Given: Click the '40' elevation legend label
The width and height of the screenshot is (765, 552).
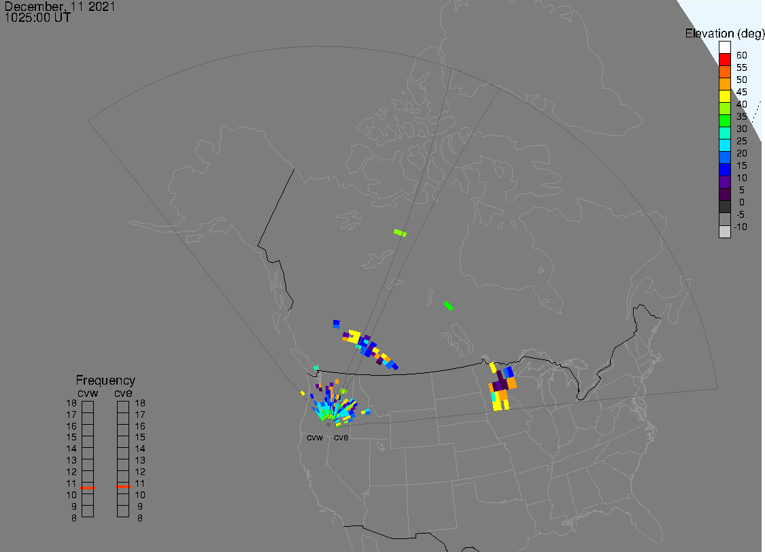Looking at the screenshot, I should pos(742,104).
